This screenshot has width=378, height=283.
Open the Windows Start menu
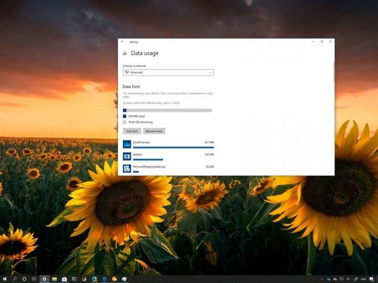pos(4,279)
